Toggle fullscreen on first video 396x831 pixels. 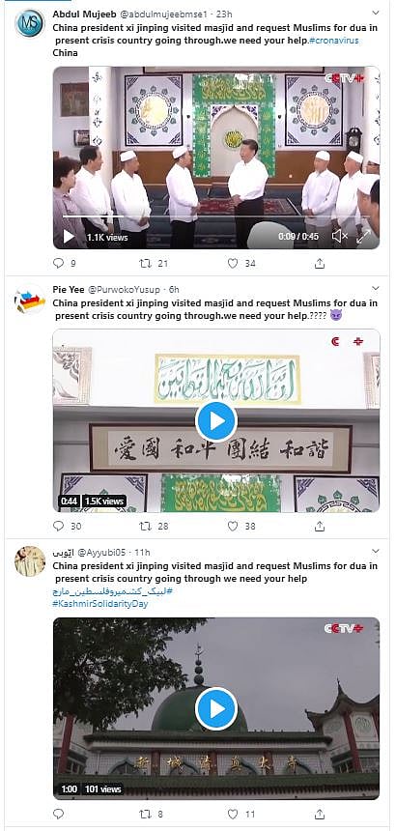[x=363, y=237]
